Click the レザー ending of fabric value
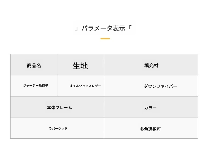This screenshot has width=208, height=150. pyautogui.click(x=96, y=86)
